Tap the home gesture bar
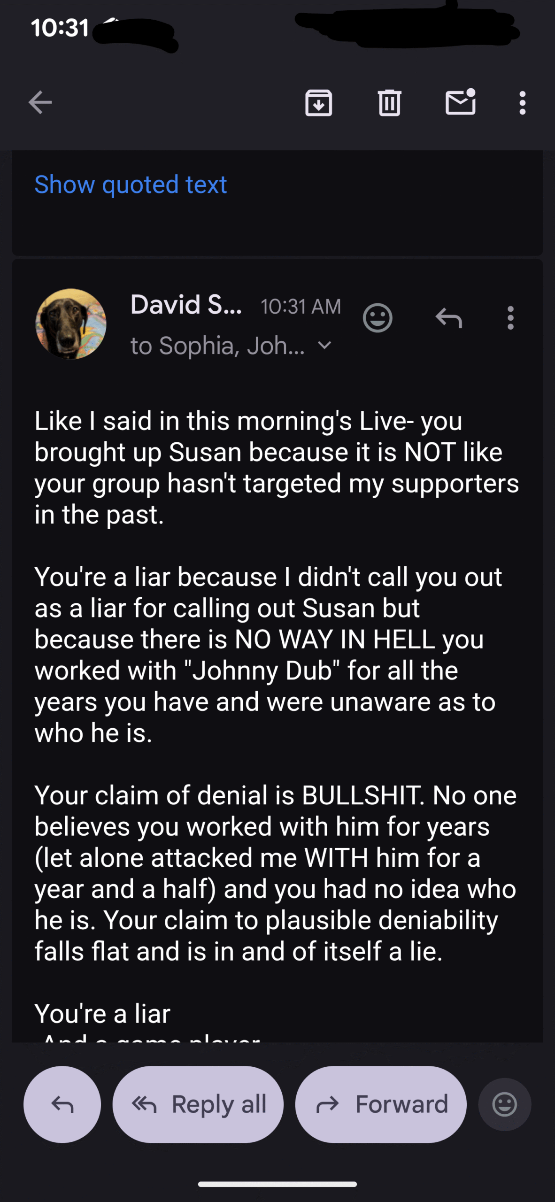Image resolution: width=555 pixels, height=1202 pixels. click(277, 1184)
